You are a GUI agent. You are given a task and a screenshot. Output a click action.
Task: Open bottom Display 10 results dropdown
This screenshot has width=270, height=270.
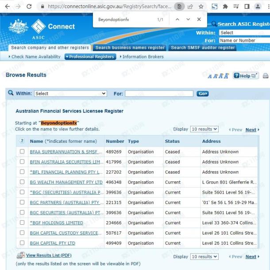coord(204,257)
